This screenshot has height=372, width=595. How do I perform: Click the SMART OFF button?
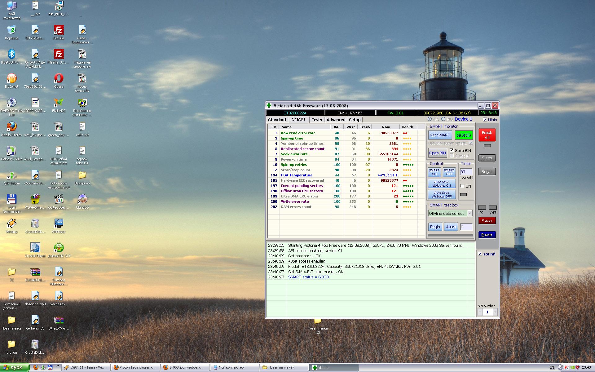tap(449, 172)
